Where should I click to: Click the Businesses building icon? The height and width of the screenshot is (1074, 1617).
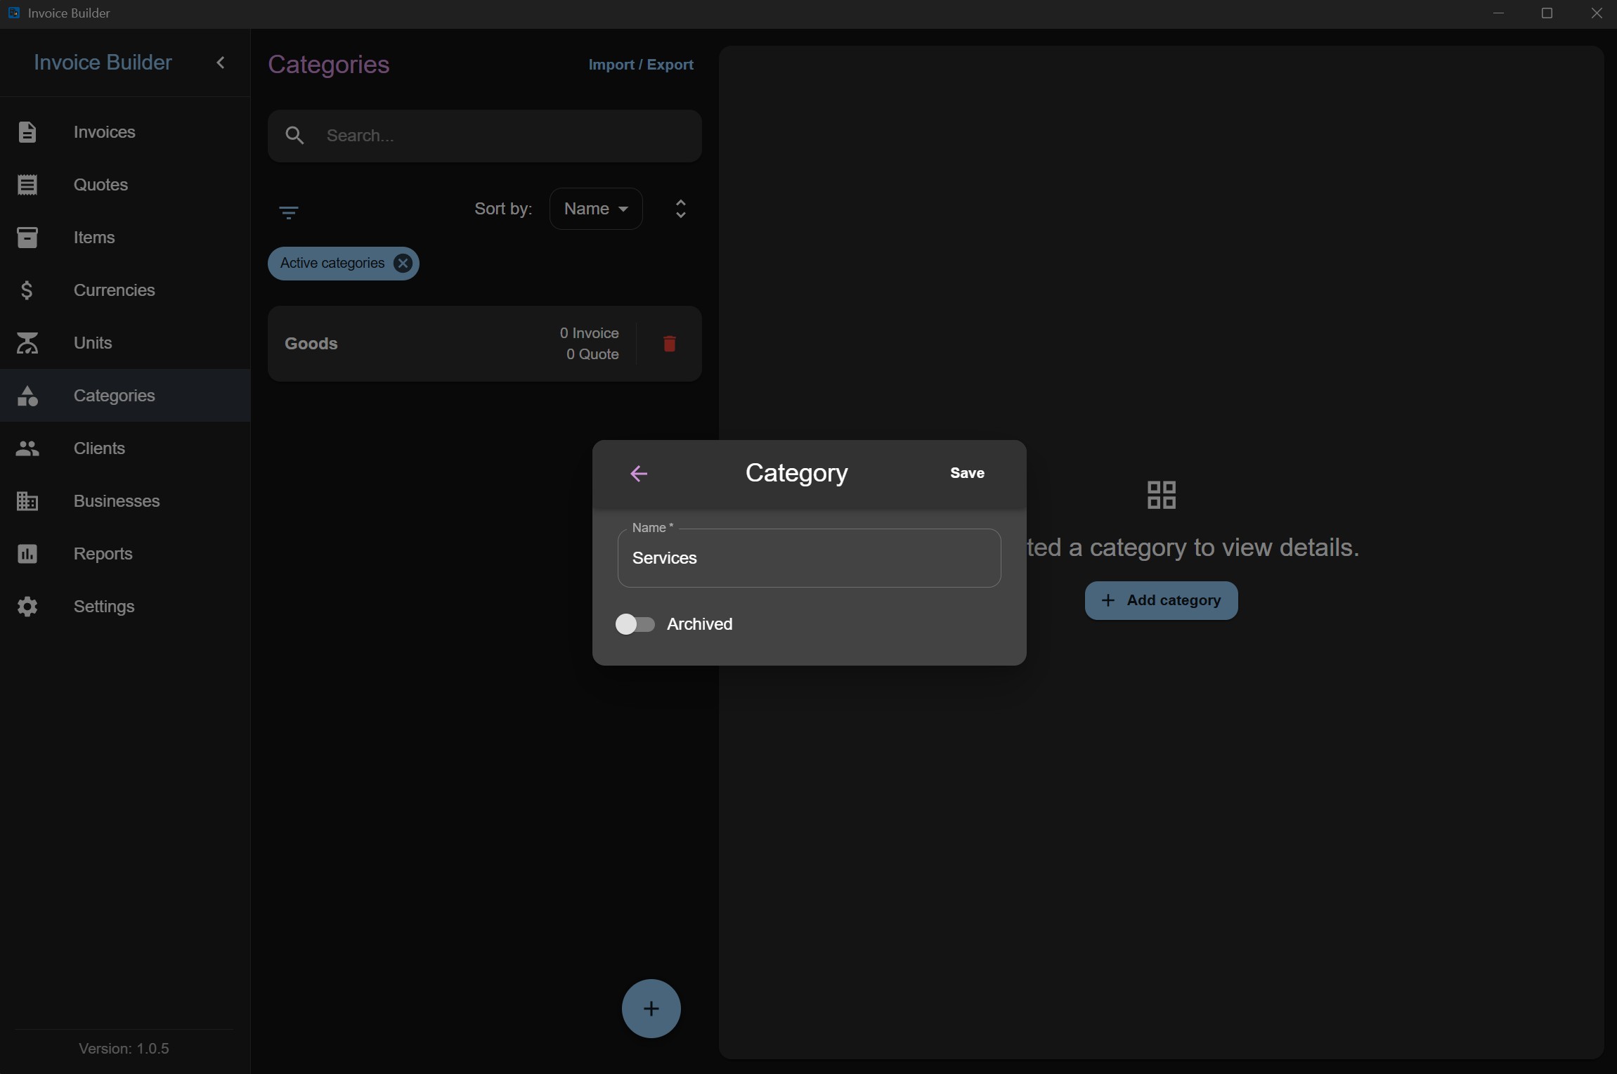[27, 501]
